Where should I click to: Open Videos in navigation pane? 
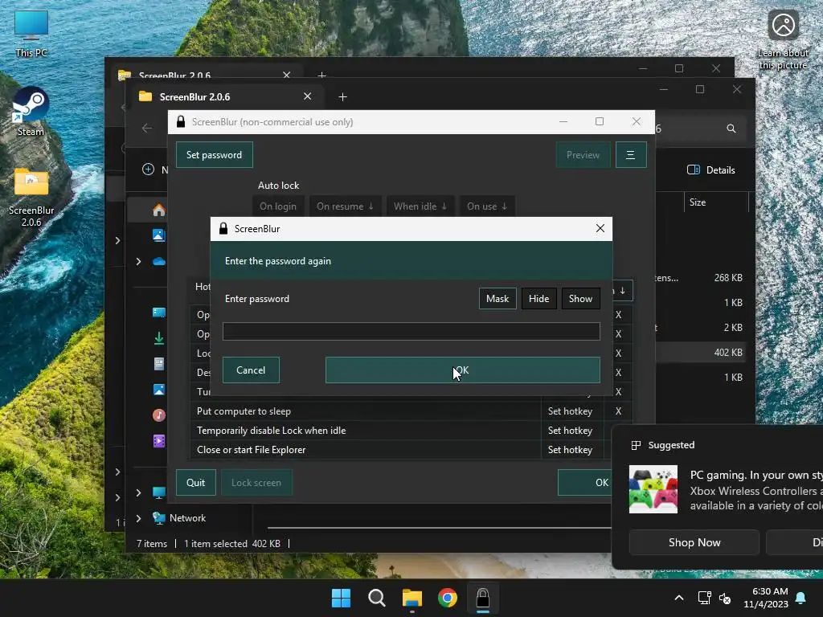point(158,441)
